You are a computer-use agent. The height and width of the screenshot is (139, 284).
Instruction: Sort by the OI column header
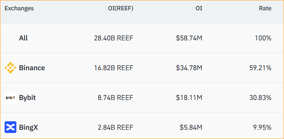coord(199,8)
